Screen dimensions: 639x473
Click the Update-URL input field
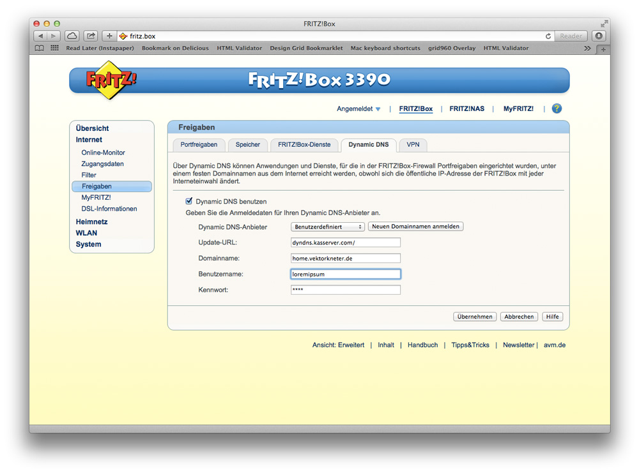coord(346,243)
